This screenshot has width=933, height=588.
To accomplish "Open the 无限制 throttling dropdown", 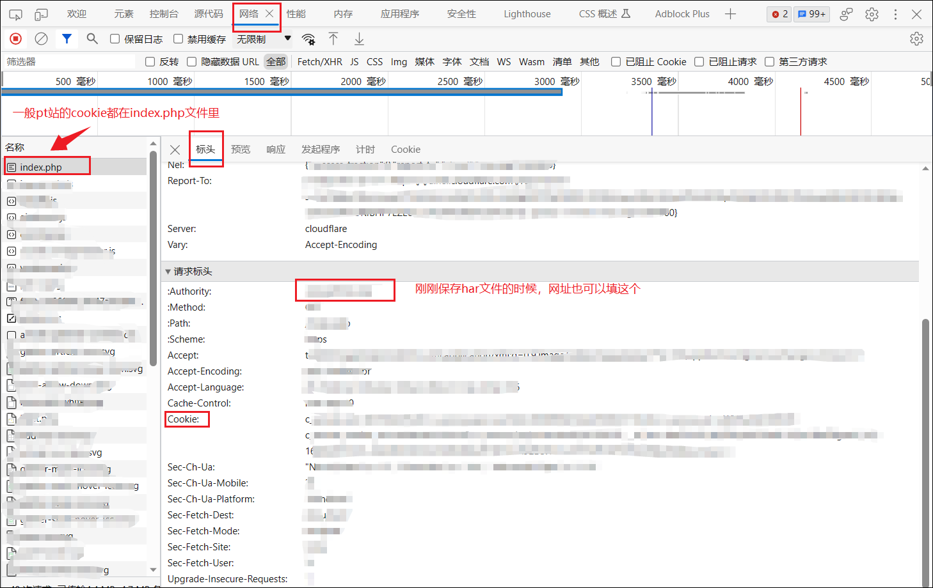I will pos(264,39).
